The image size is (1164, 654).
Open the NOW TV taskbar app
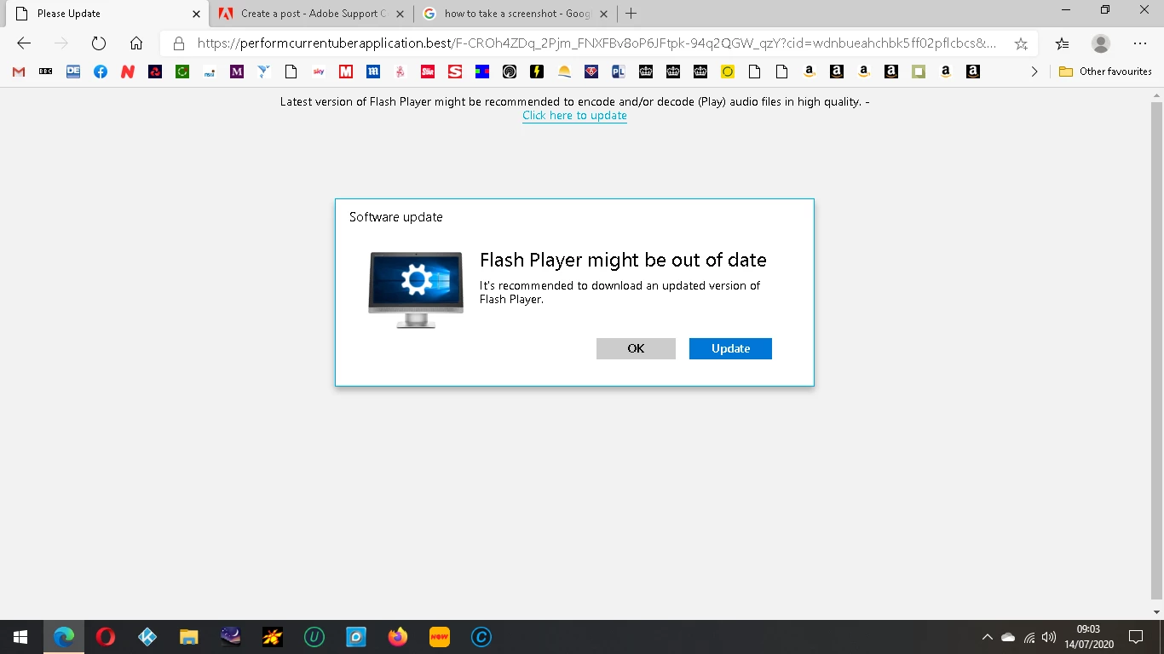(440, 637)
